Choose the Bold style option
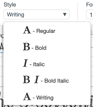93x107 pixels. pos(47,47)
